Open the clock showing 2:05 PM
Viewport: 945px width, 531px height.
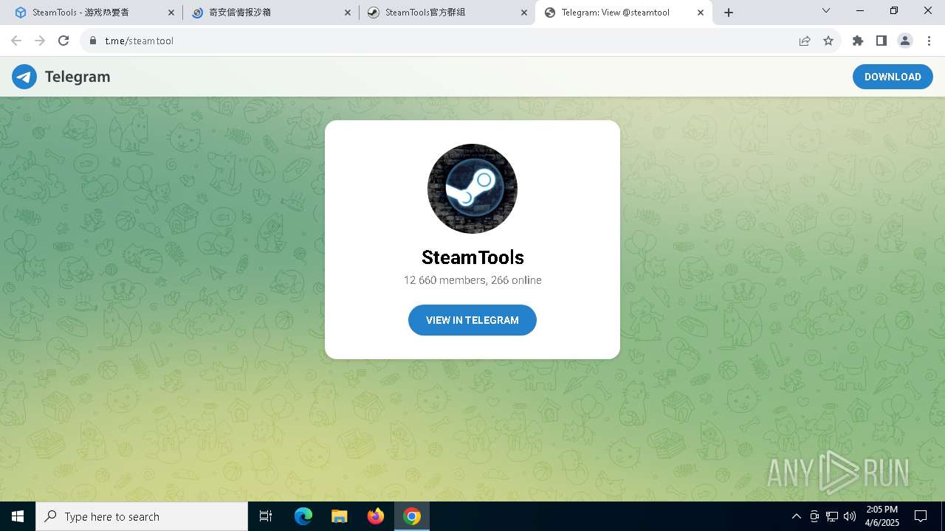click(x=882, y=516)
